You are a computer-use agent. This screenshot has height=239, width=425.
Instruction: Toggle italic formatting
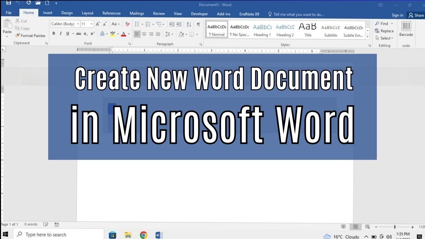[60, 34]
